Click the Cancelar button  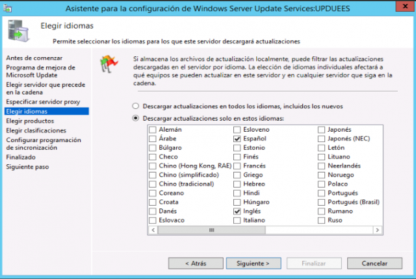[x=374, y=263]
